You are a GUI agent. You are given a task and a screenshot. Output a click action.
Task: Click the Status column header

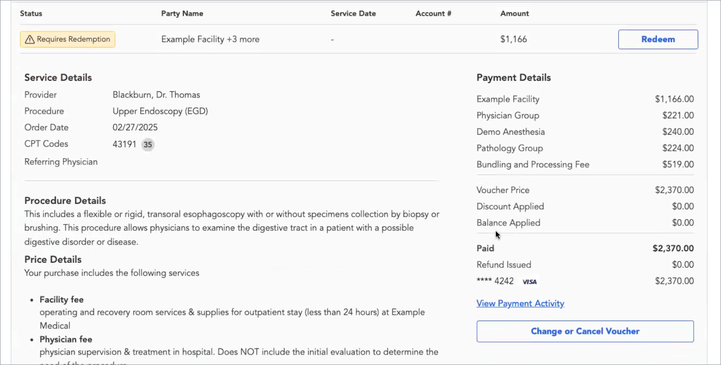pos(31,13)
